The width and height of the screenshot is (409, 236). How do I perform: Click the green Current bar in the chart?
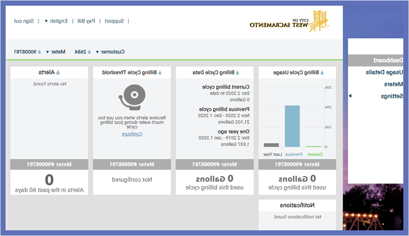314,146
